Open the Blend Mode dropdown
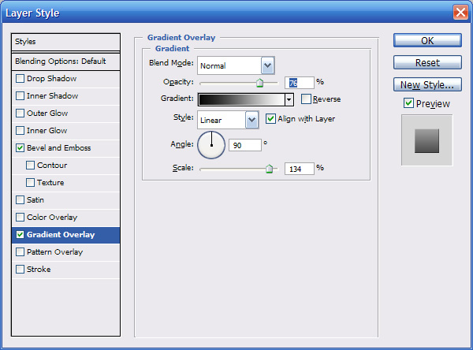473x350 pixels. point(267,65)
